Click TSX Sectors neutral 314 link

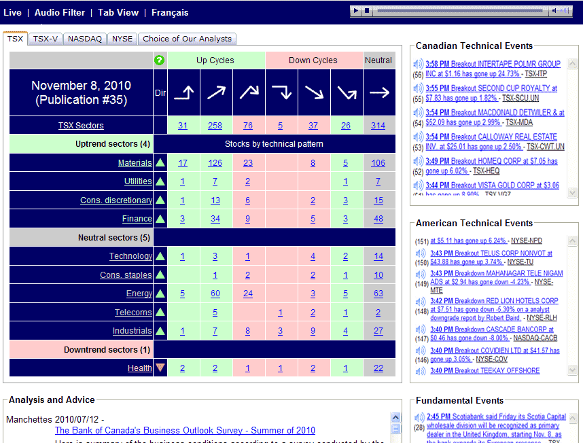point(378,126)
